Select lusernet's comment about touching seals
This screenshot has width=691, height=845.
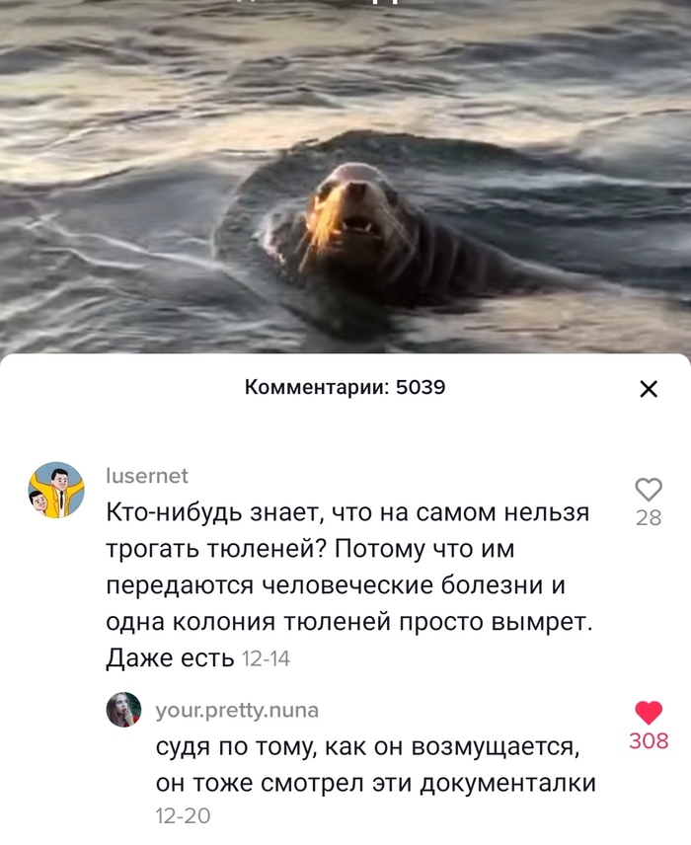point(348,584)
